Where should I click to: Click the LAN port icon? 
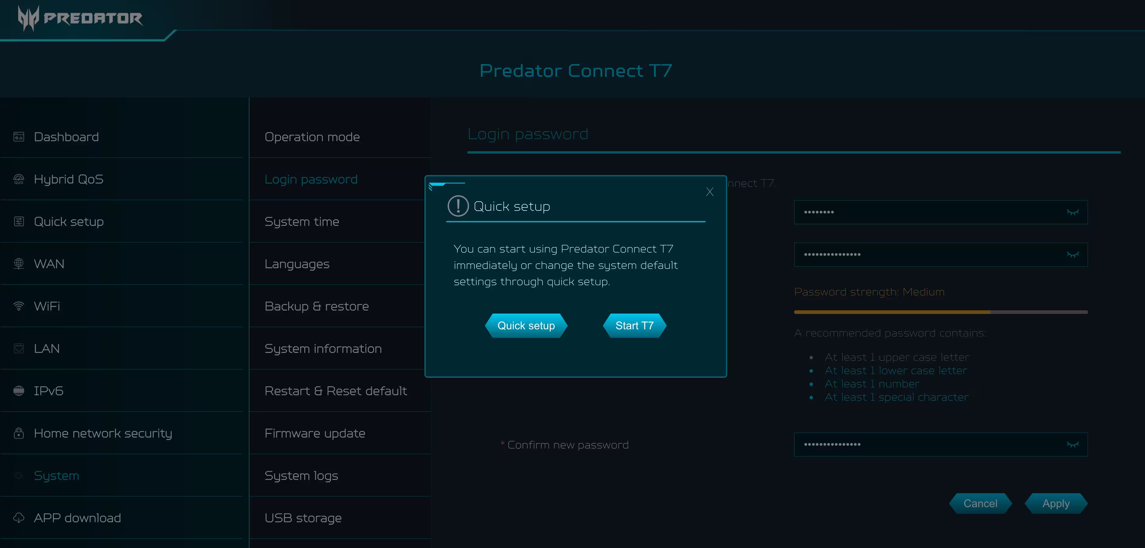pyautogui.click(x=19, y=348)
